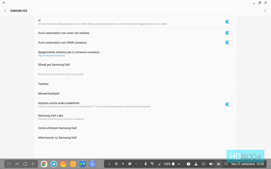Click the mobile signal strength icon
271x169 pixels.
coord(159,164)
